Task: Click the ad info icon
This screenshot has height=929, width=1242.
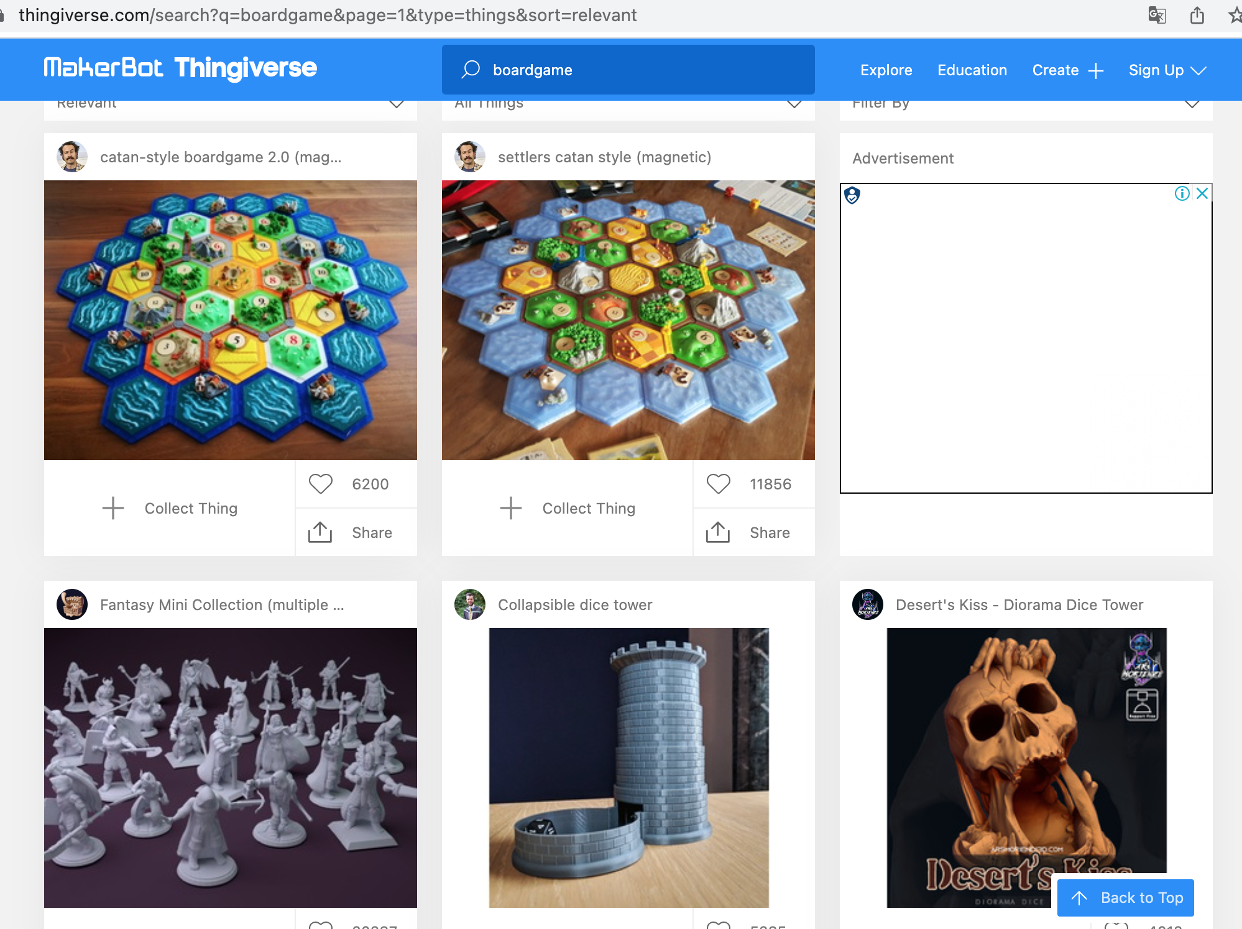Action: click(x=1182, y=193)
